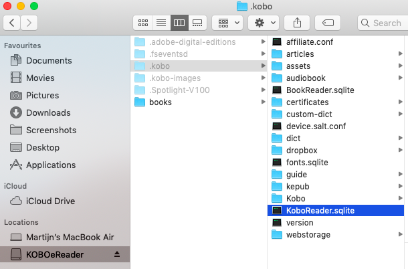Select the webstorage folder
This screenshot has width=408, height=269.
pos(336,235)
